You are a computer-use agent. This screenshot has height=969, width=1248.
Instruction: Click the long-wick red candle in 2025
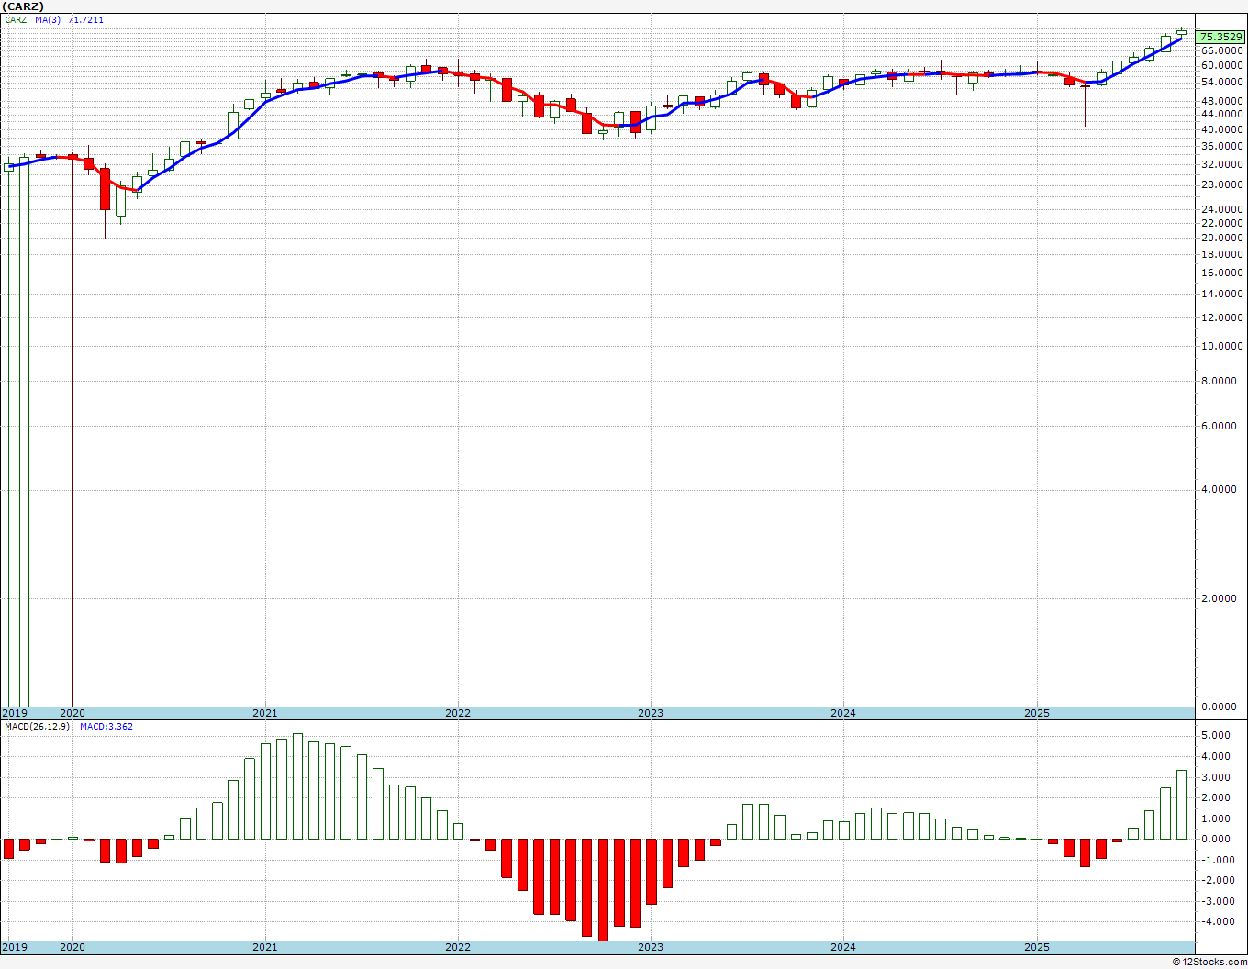(x=1085, y=105)
